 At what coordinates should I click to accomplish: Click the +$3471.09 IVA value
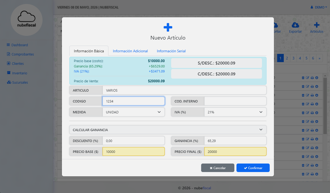click(x=157, y=71)
